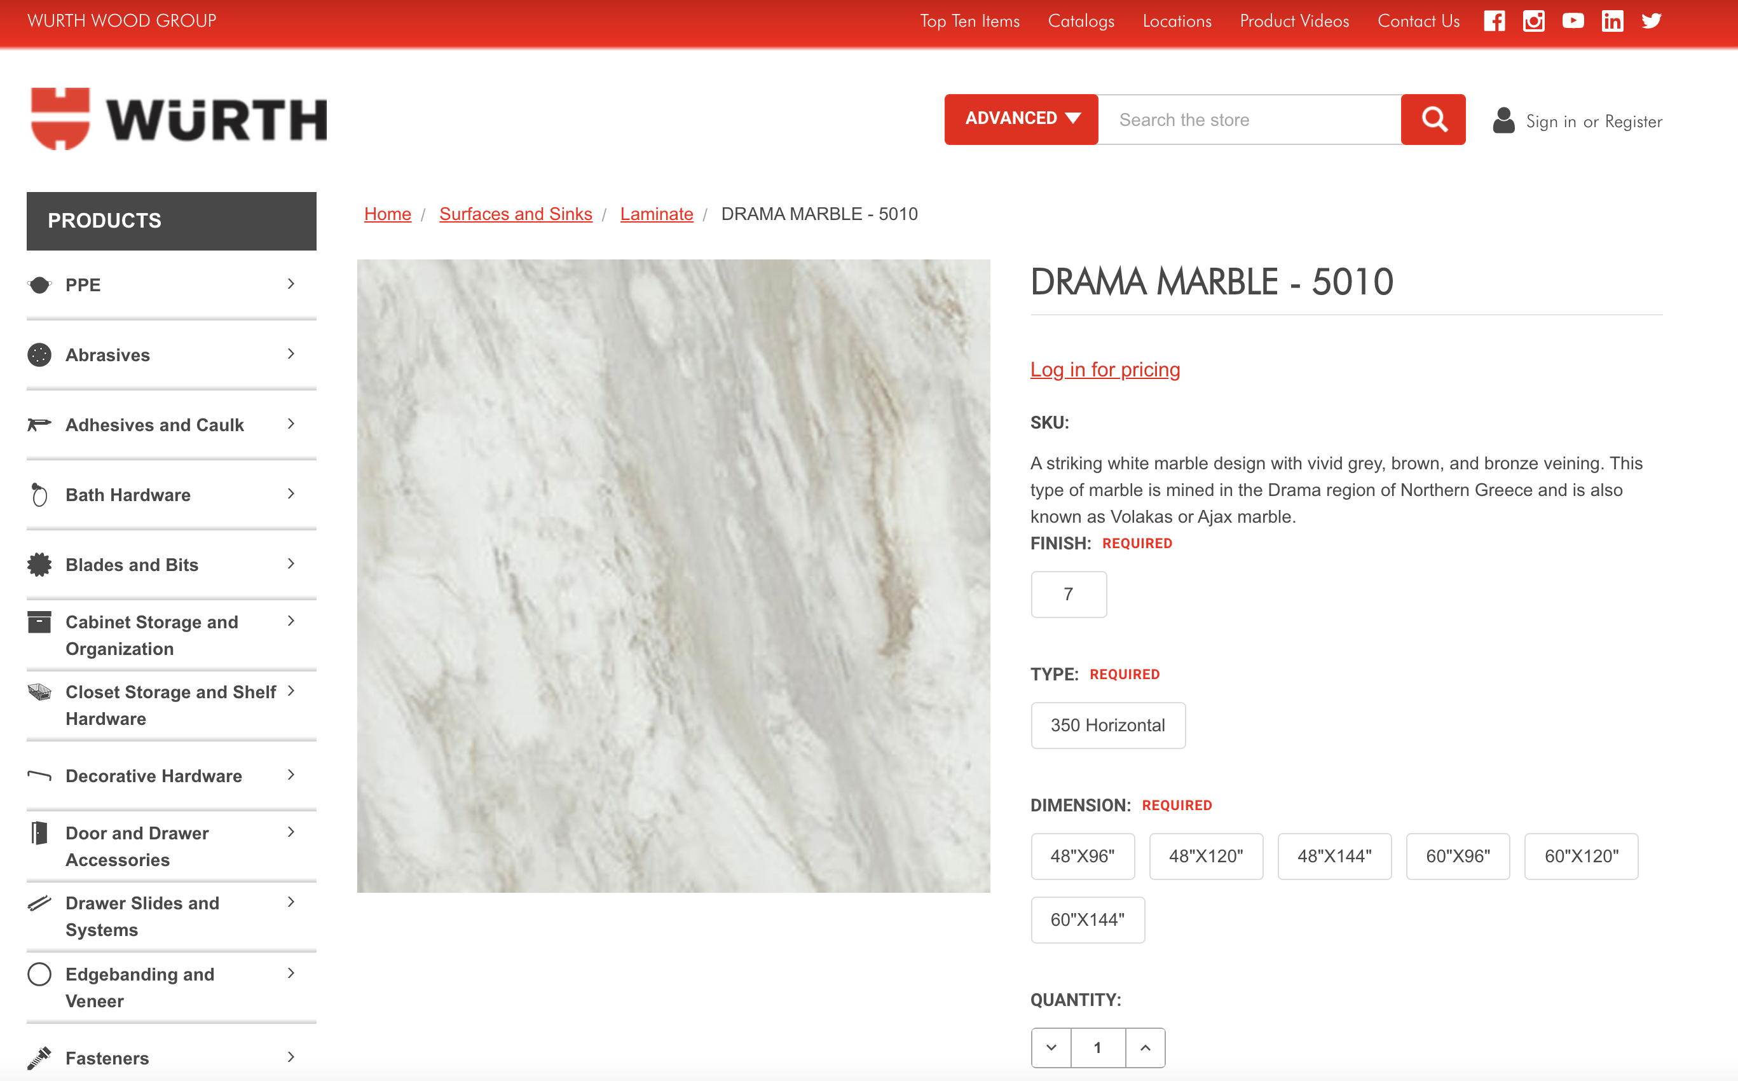The width and height of the screenshot is (1738, 1081).
Task: Expand the Fasteners chevron
Action: click(x=291, y=1057)
